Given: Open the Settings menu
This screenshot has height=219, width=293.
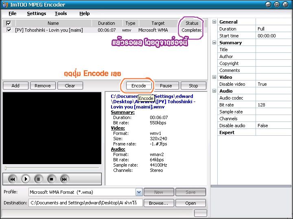Looking at the screenshot, I should coord(37,13).
